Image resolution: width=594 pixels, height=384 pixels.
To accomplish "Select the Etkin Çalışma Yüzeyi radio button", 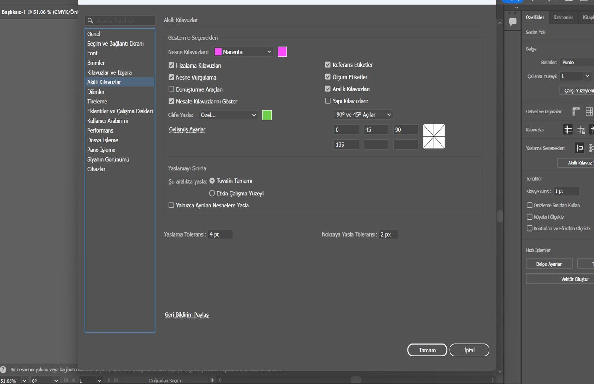I will click(x=212, y=194).
